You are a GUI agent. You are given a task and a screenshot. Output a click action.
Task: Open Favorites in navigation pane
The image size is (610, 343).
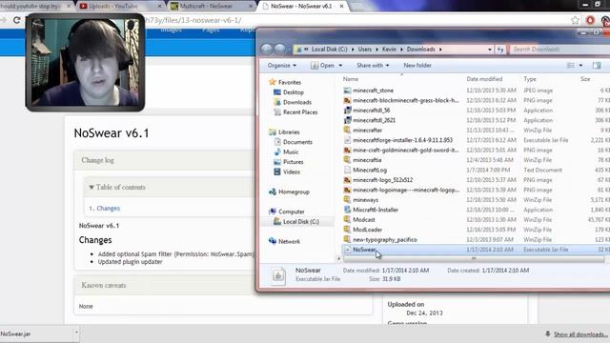[290, 83]
